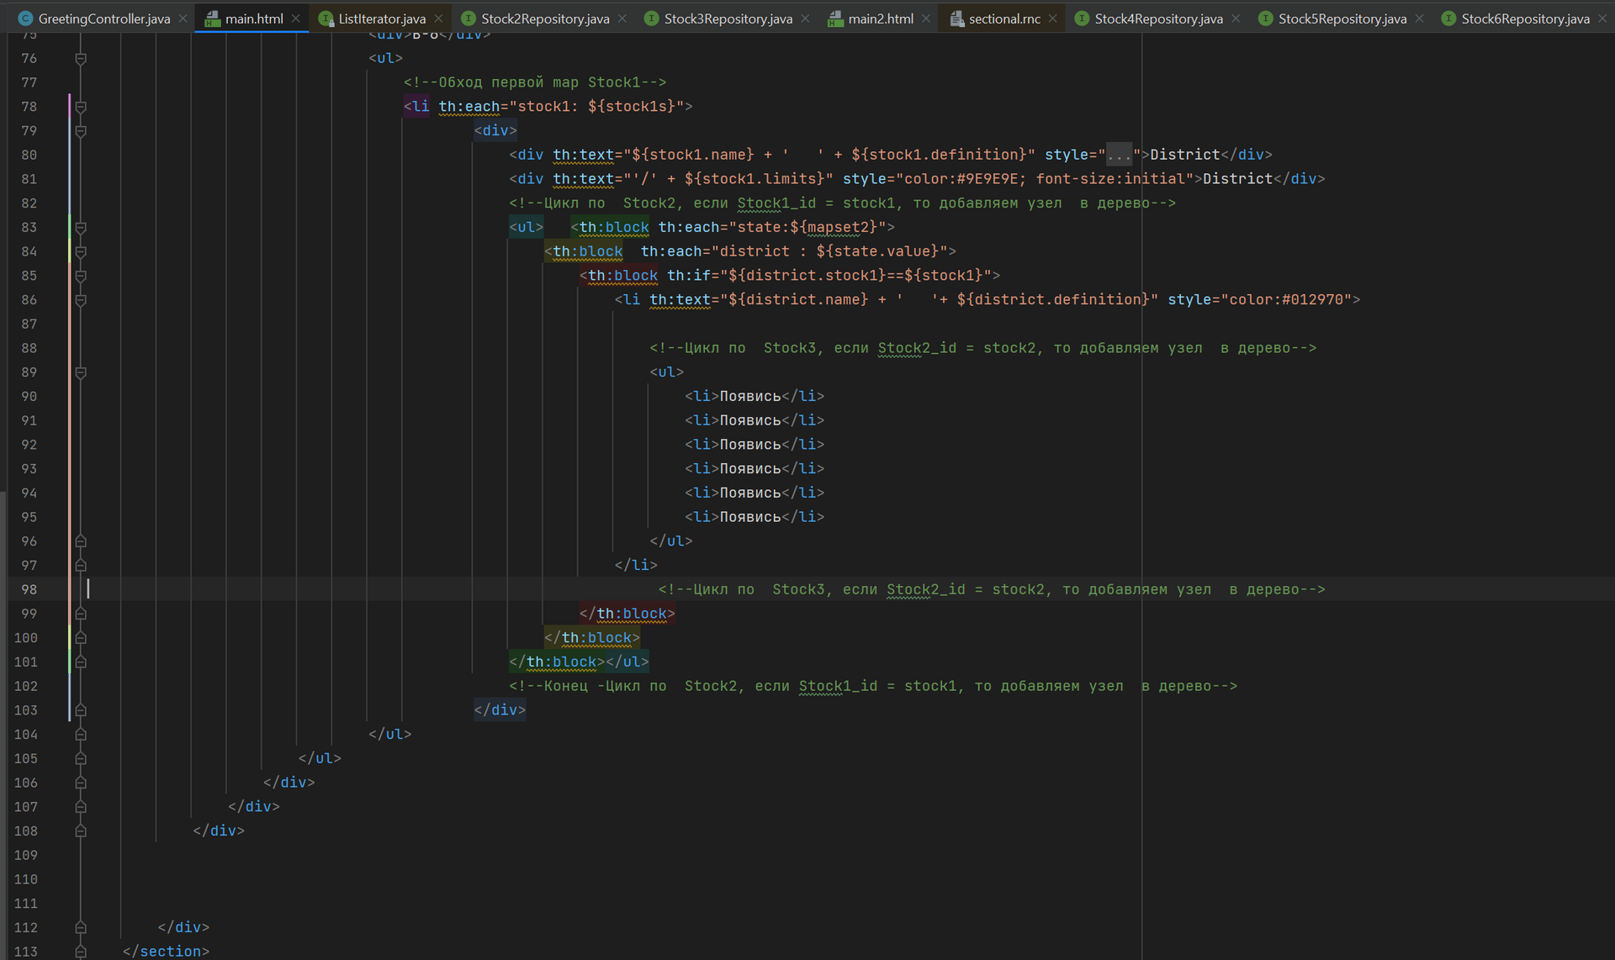Open the ListIterator.java tab
The height and width of the screenshot is (960, 1615).
[381, 18]
